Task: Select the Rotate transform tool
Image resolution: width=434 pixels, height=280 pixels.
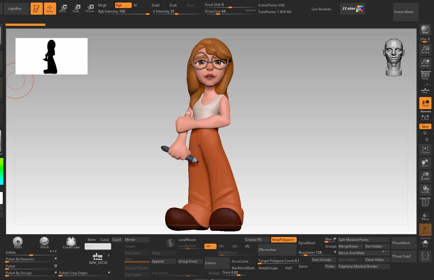Action: pos(90,8)
